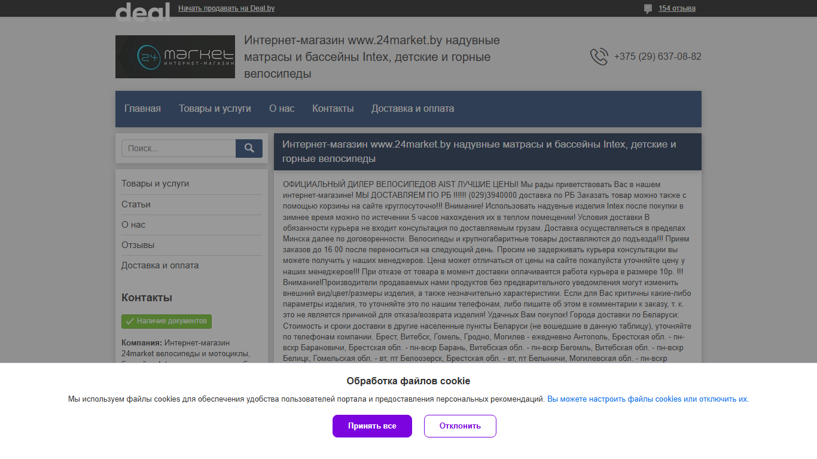This screenshot has width=817, height=459.
Task: Open the '154 отзыва' link
Action: (677, 8)
